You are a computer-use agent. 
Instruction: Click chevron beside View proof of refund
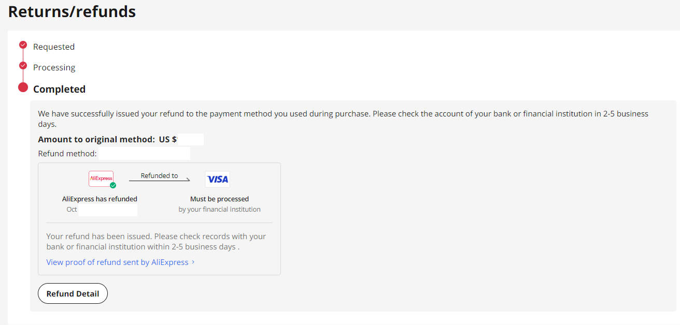pos(193,262)
